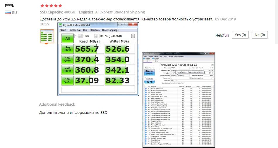The height and width of the screenshot is (148, 278).
Task: Open Язык(Language) menu in CrystalDiskMark
Action: tap(111, 30)
